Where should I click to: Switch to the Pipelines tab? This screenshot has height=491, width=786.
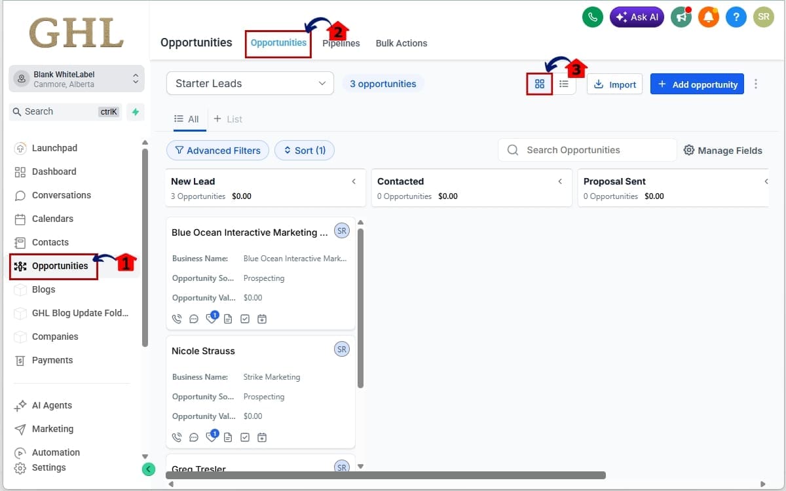click(x=341, y=43)
